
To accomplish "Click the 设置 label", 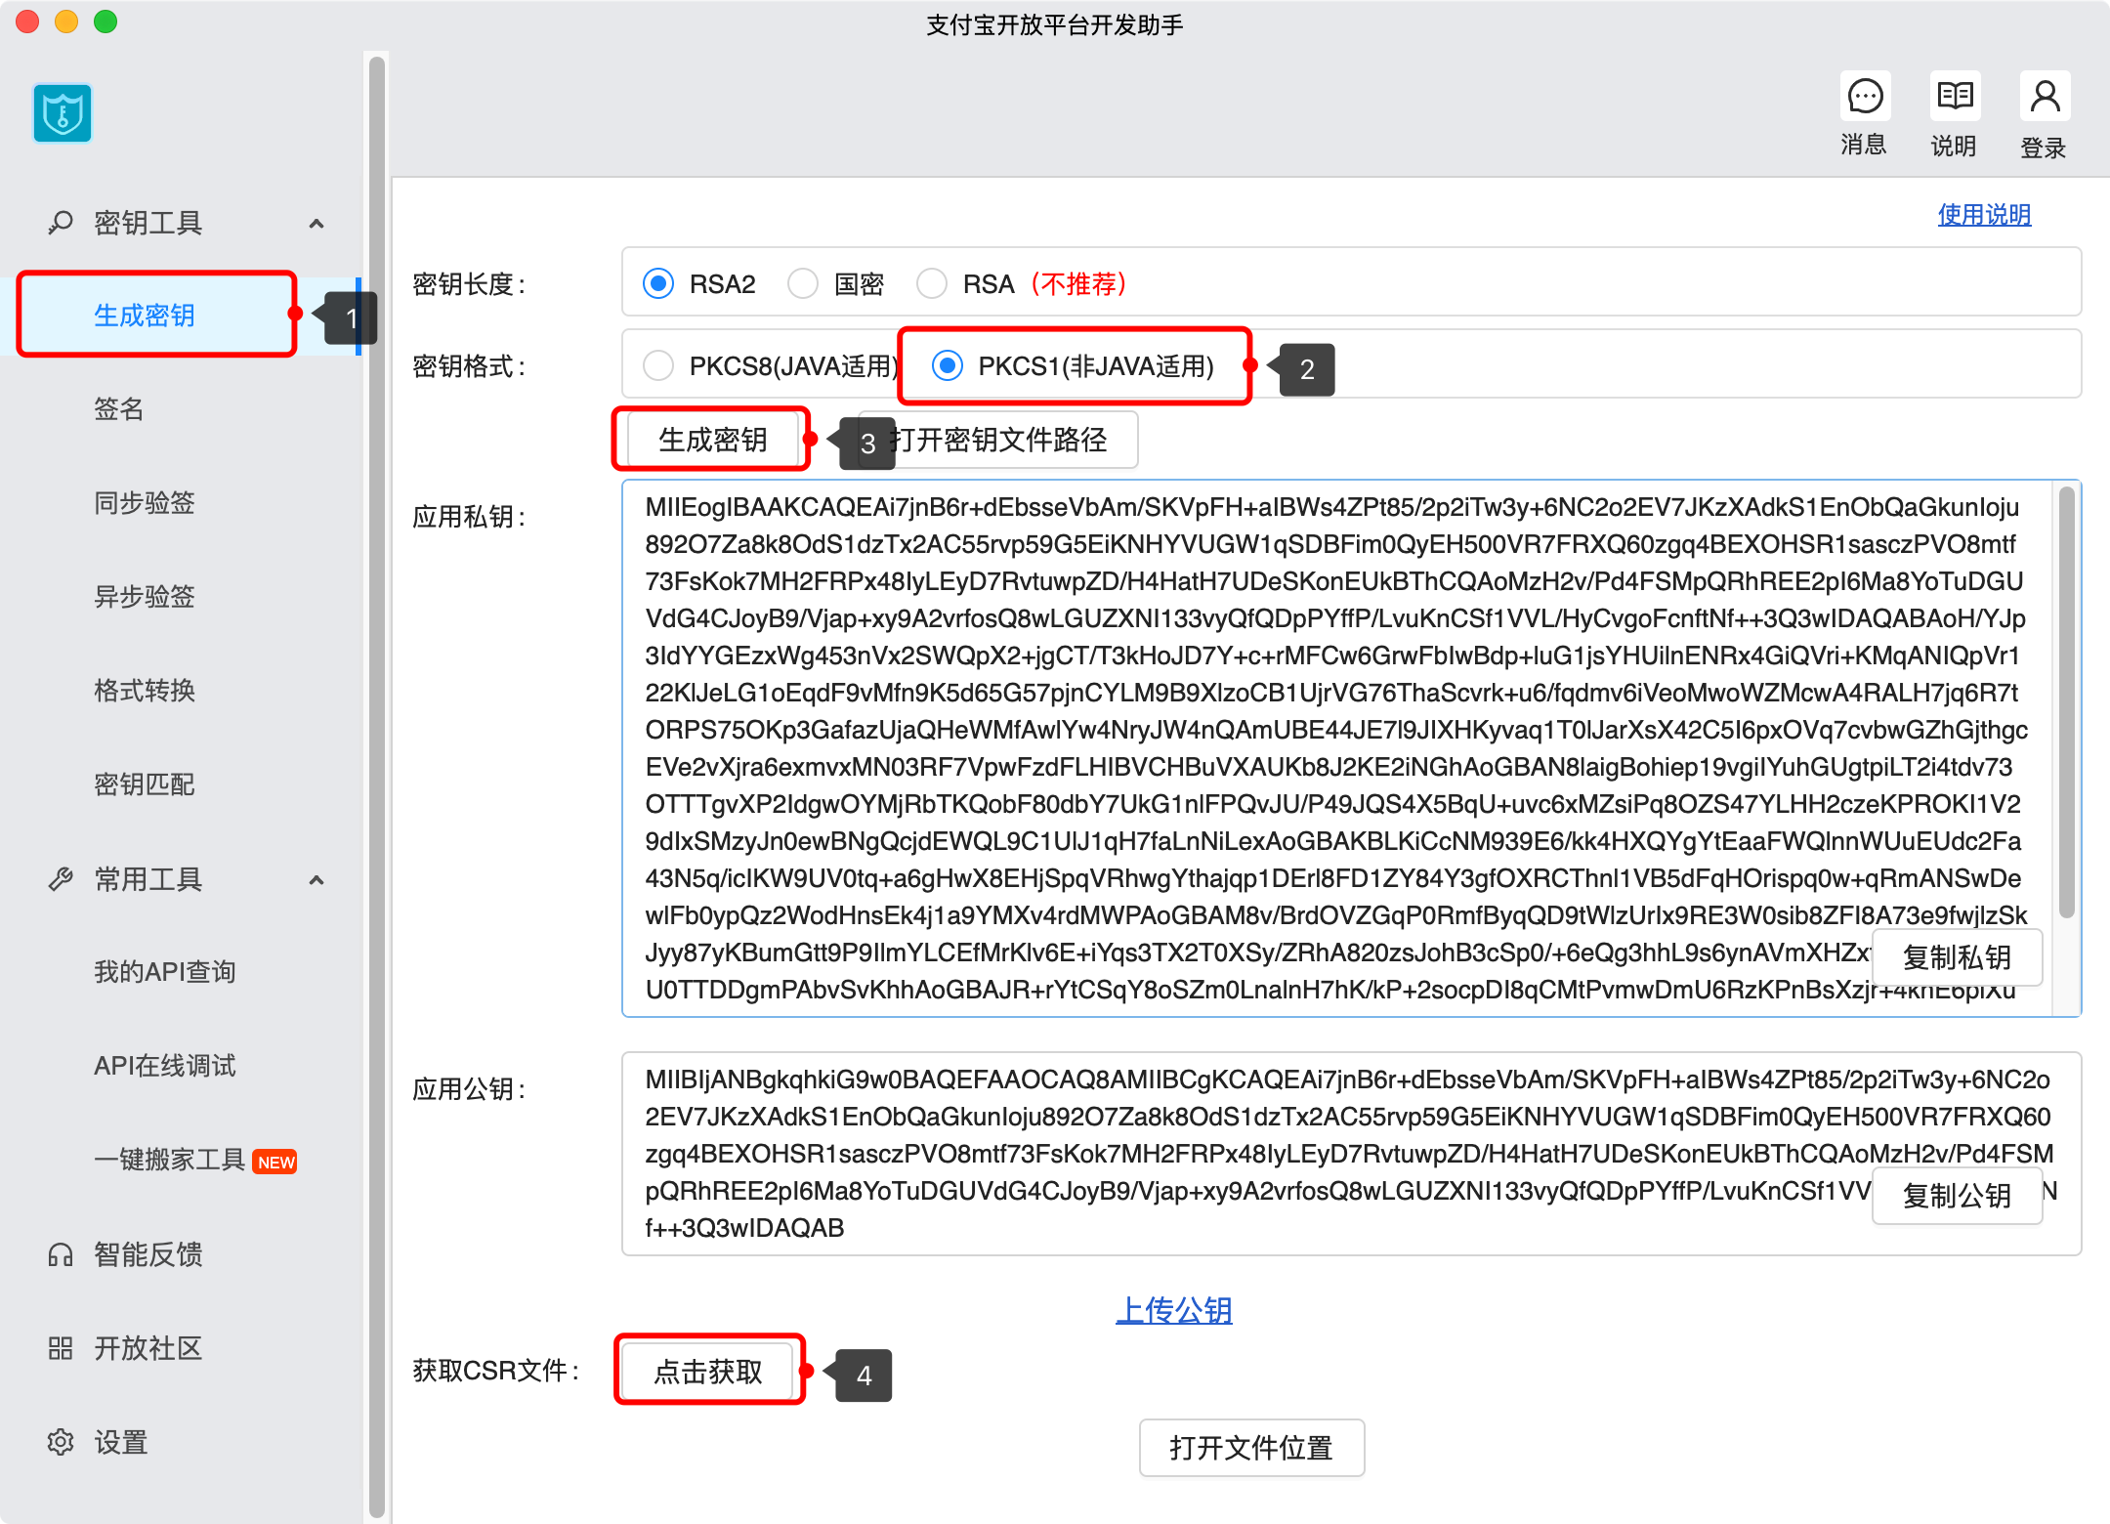I will click(121, 1442).
